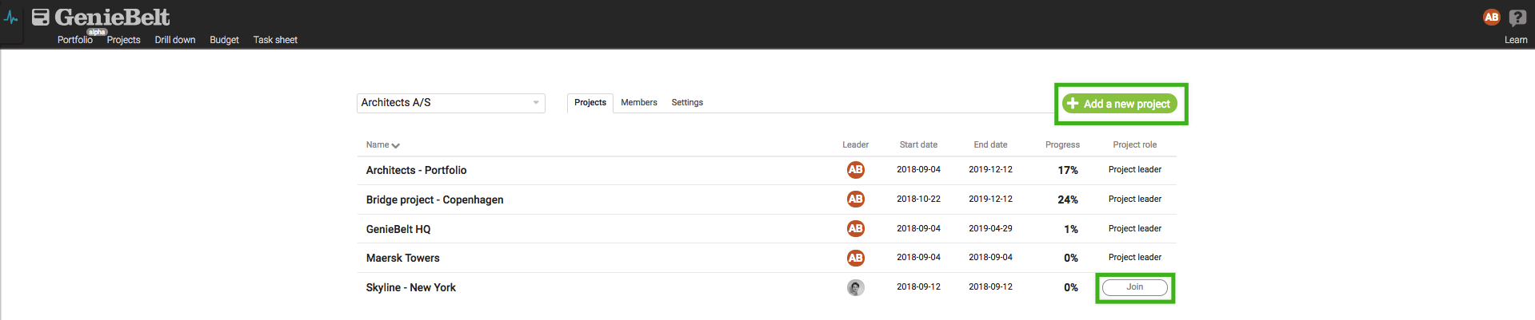Click the 24% progress value
Image resolution: width=1535 pixels, height=320 pixels.
point(1068,200)
